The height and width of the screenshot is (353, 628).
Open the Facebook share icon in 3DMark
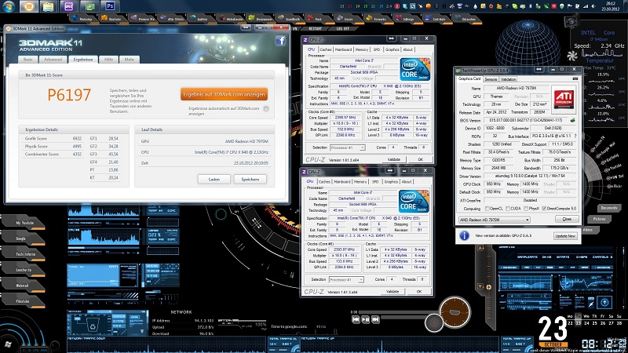pyautogui.click(x=280, y=41)
